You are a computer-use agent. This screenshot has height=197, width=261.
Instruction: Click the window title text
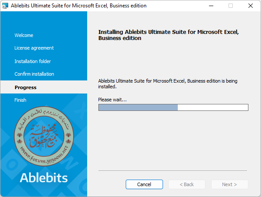[79, 6]
